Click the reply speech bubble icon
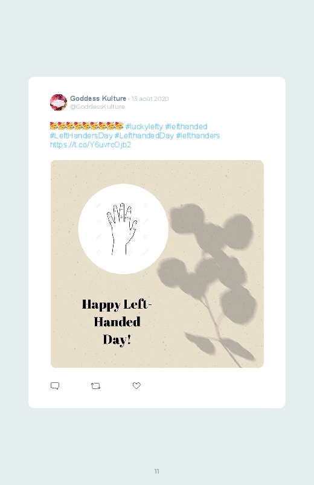Screen dimensions: 314x485 pos(55,386)
